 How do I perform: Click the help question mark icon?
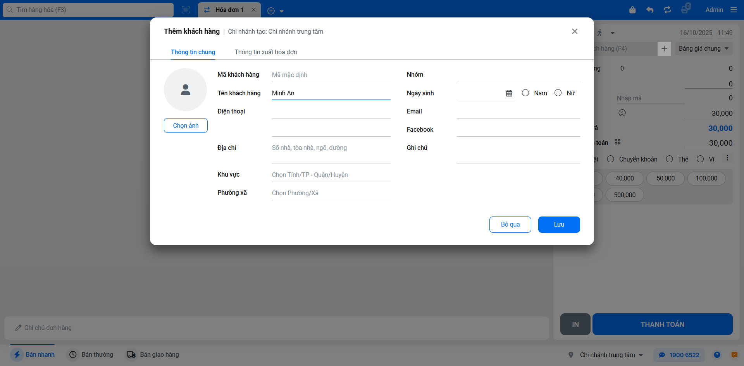717,355
